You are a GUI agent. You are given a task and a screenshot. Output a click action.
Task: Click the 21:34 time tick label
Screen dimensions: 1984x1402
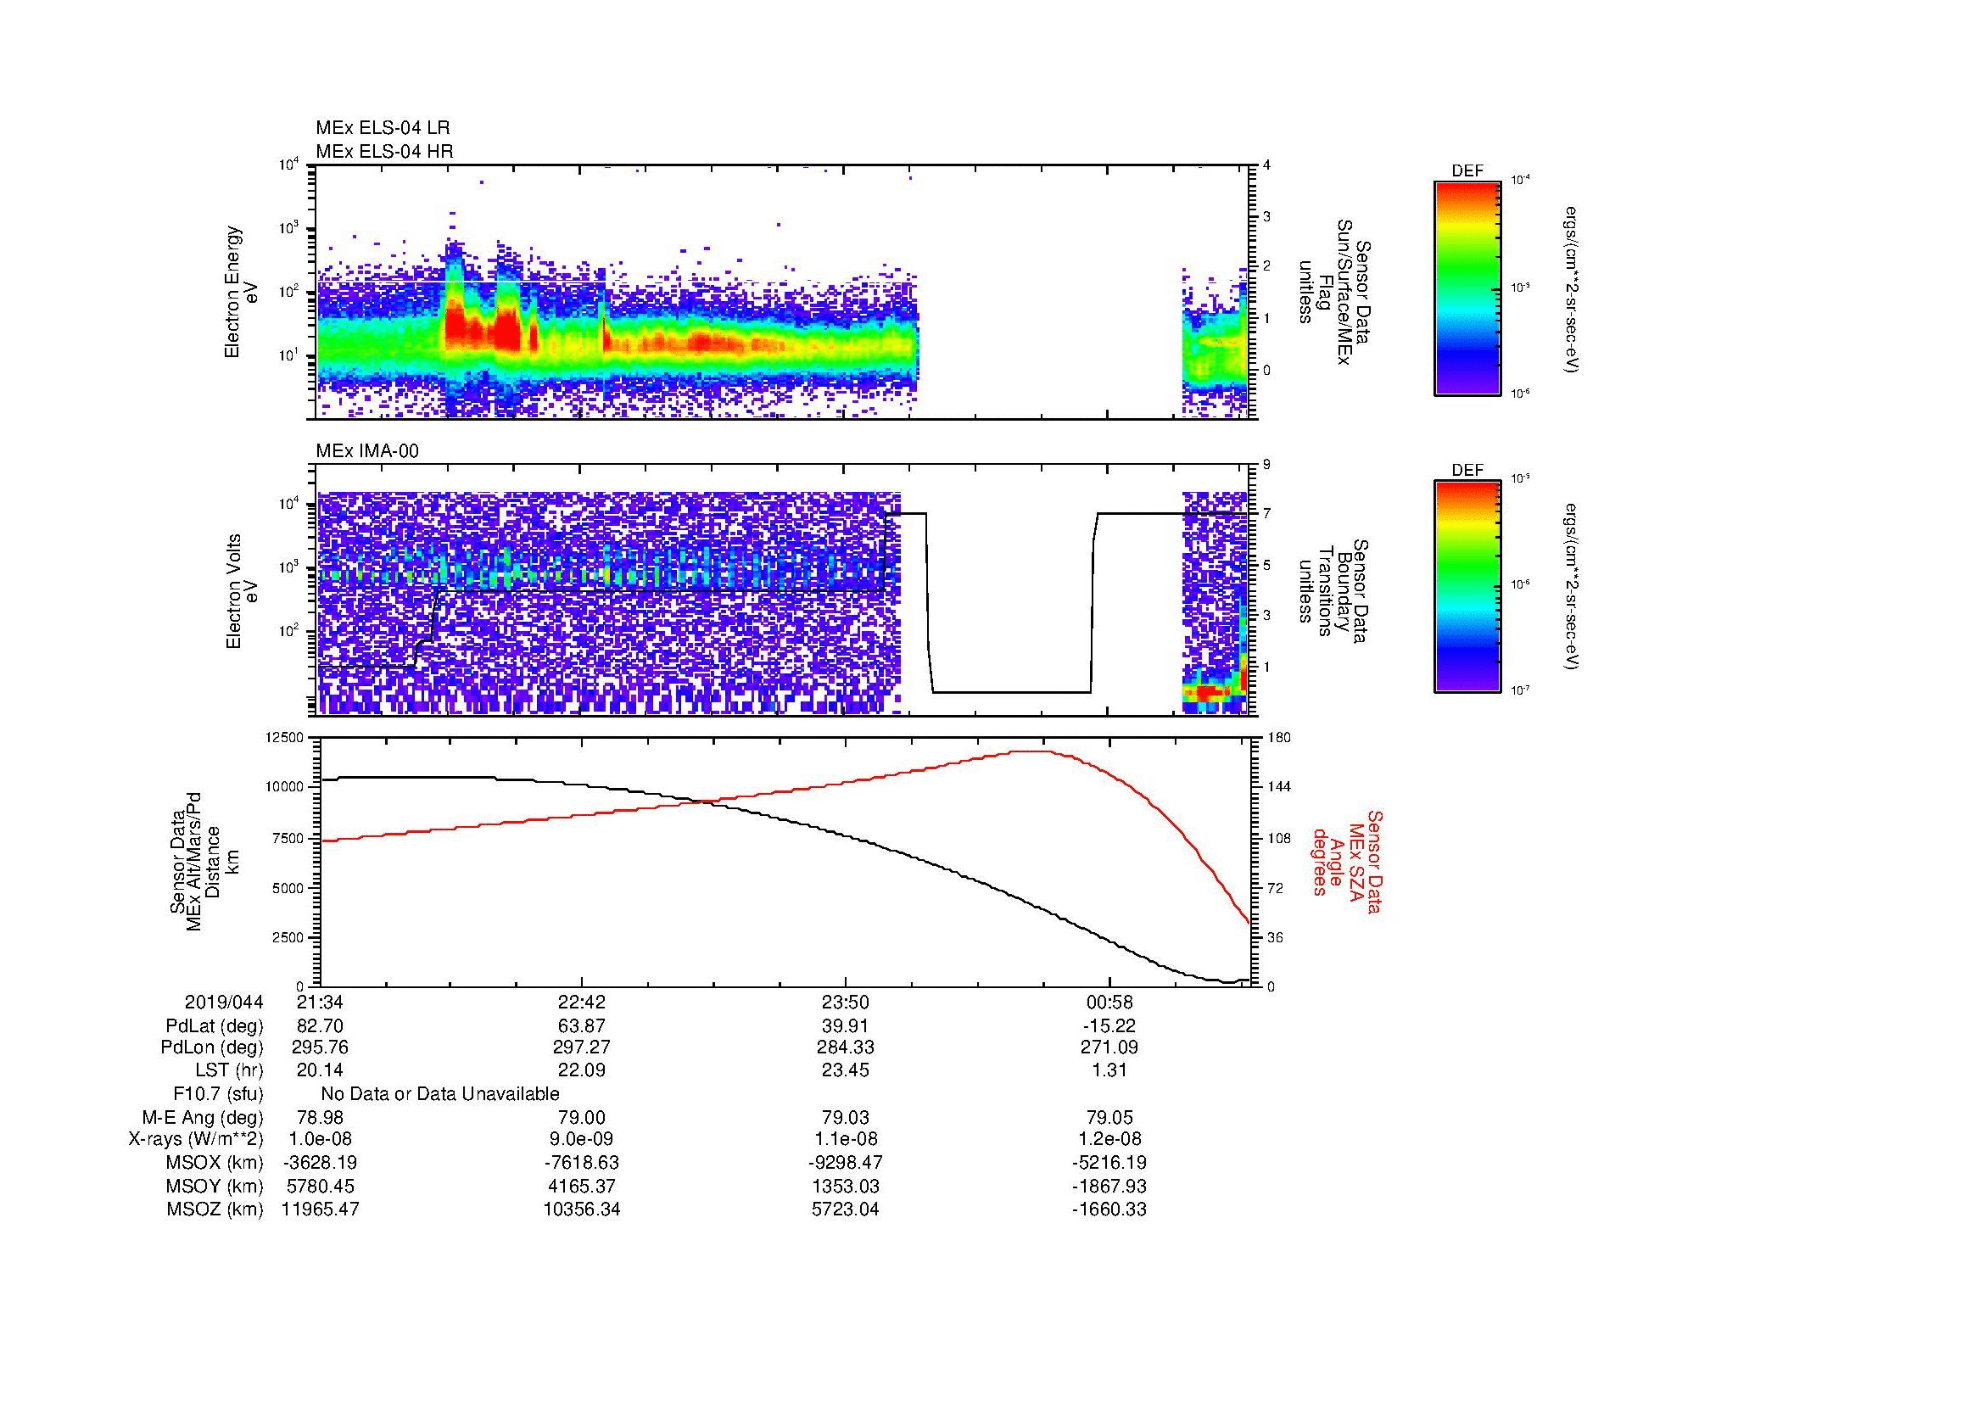[x=320, y=1002]
